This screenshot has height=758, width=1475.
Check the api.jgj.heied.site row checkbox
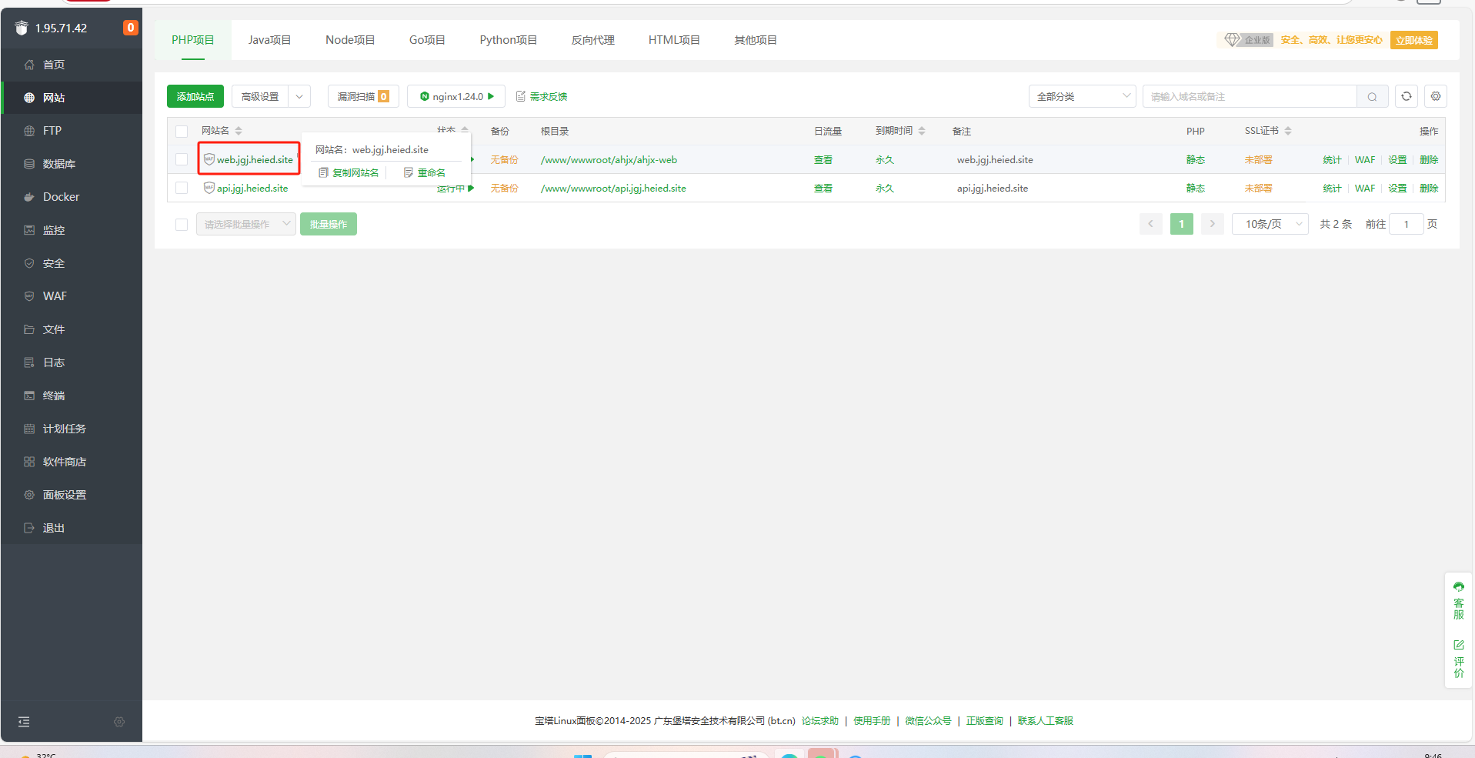[x=182, y=188]
